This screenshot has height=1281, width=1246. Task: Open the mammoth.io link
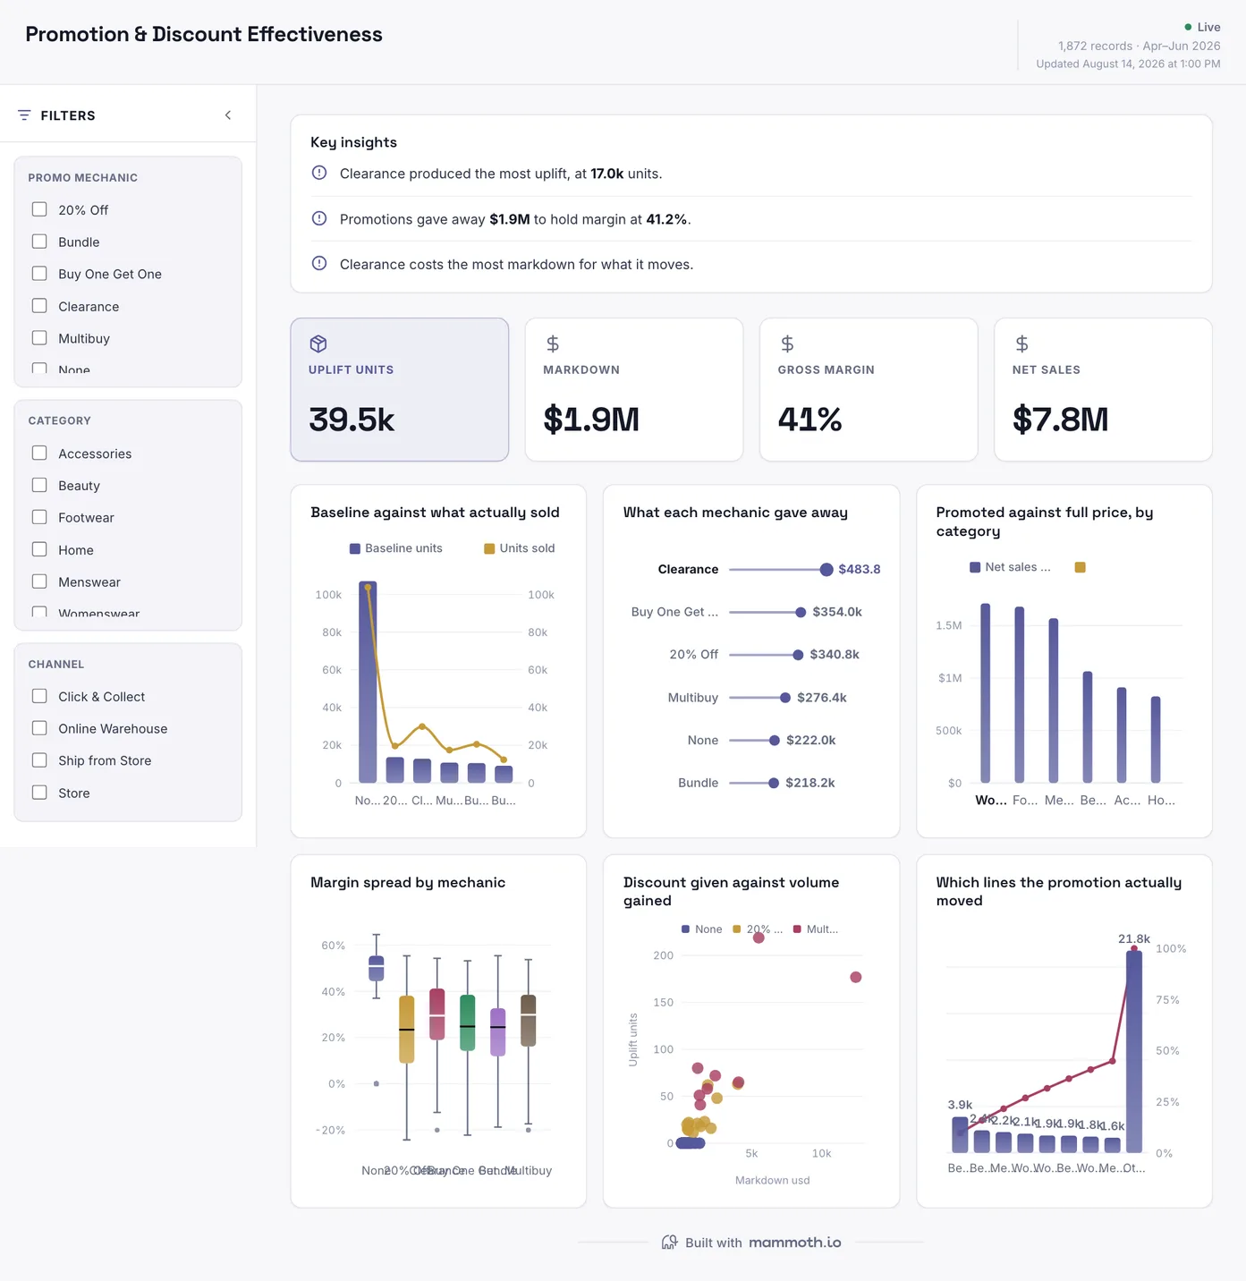coord(795,1243)
